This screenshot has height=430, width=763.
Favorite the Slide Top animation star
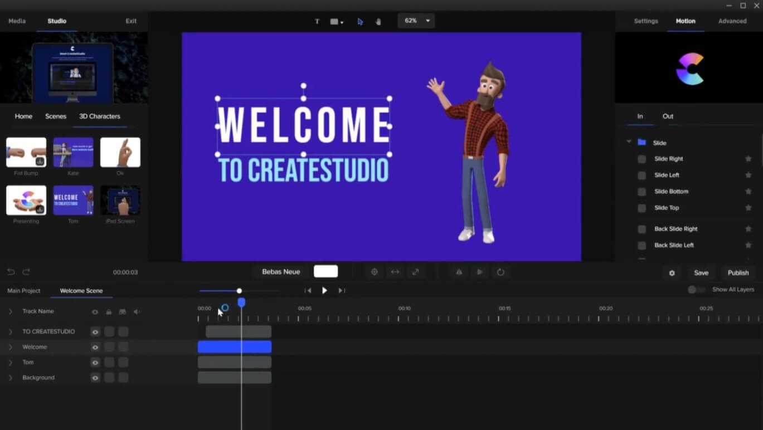click(749, 208)
